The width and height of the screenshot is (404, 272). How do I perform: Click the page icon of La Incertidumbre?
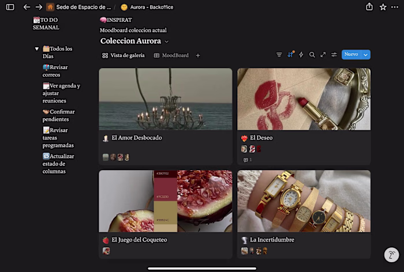tap(244, 240)
